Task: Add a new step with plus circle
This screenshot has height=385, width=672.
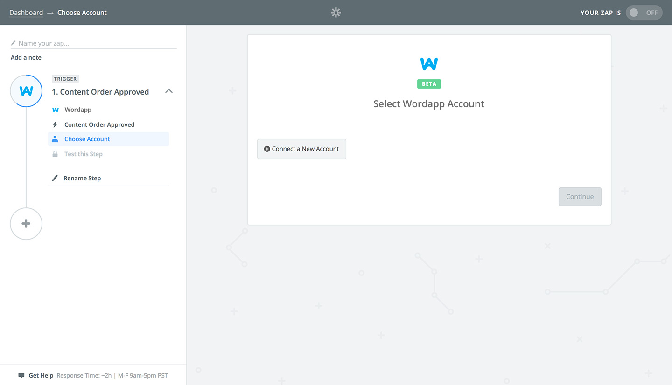Action: [x=26, y=224]
